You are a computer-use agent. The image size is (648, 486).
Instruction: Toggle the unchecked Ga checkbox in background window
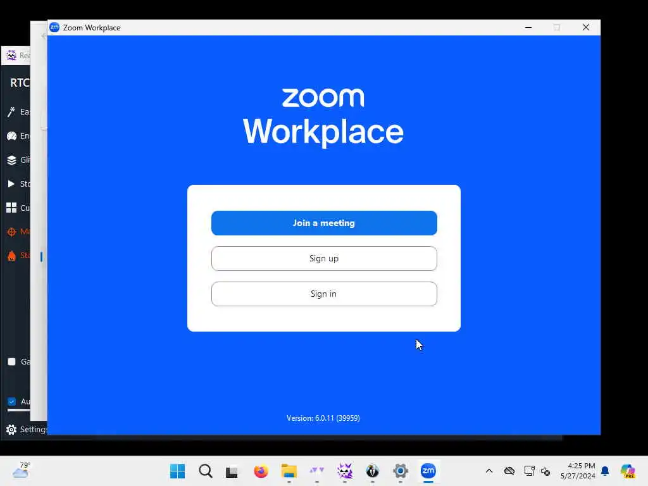tap(11, 361)
